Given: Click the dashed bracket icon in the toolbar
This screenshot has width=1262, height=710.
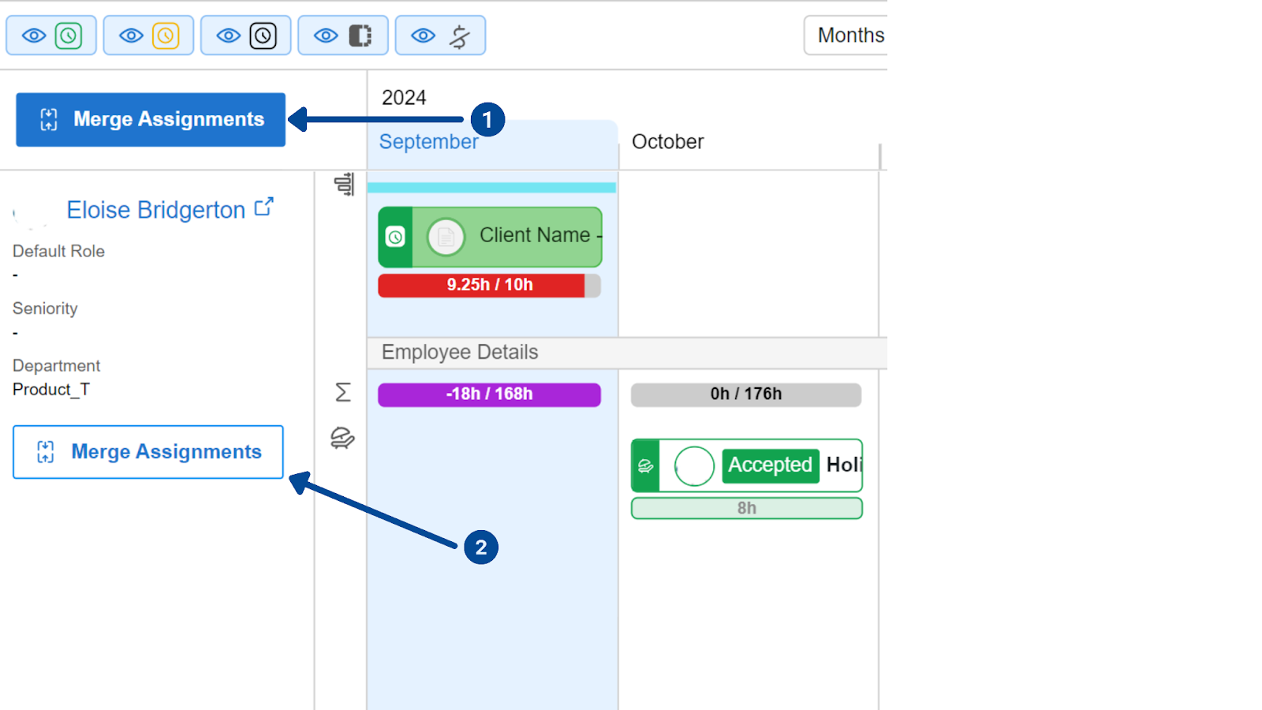Looking at the screenshot, I should (360, 35).
